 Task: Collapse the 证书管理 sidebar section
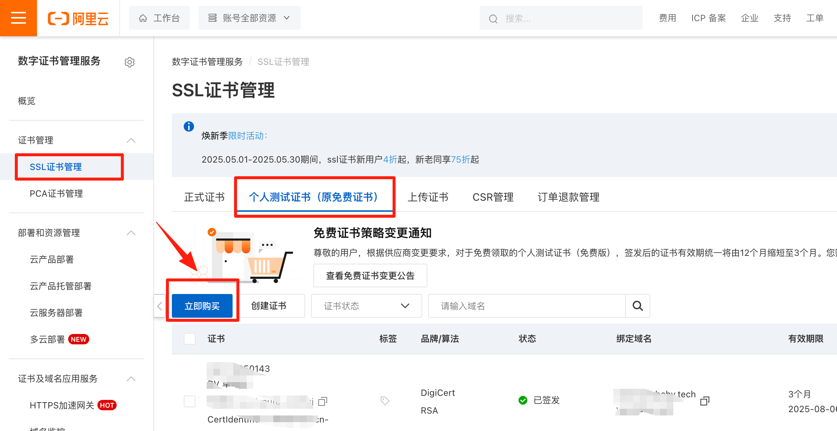[131, 140]
